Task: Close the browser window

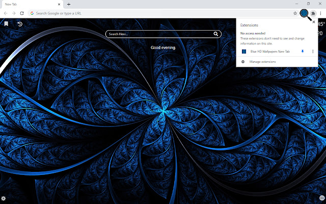Action: [x=320, y=4]
